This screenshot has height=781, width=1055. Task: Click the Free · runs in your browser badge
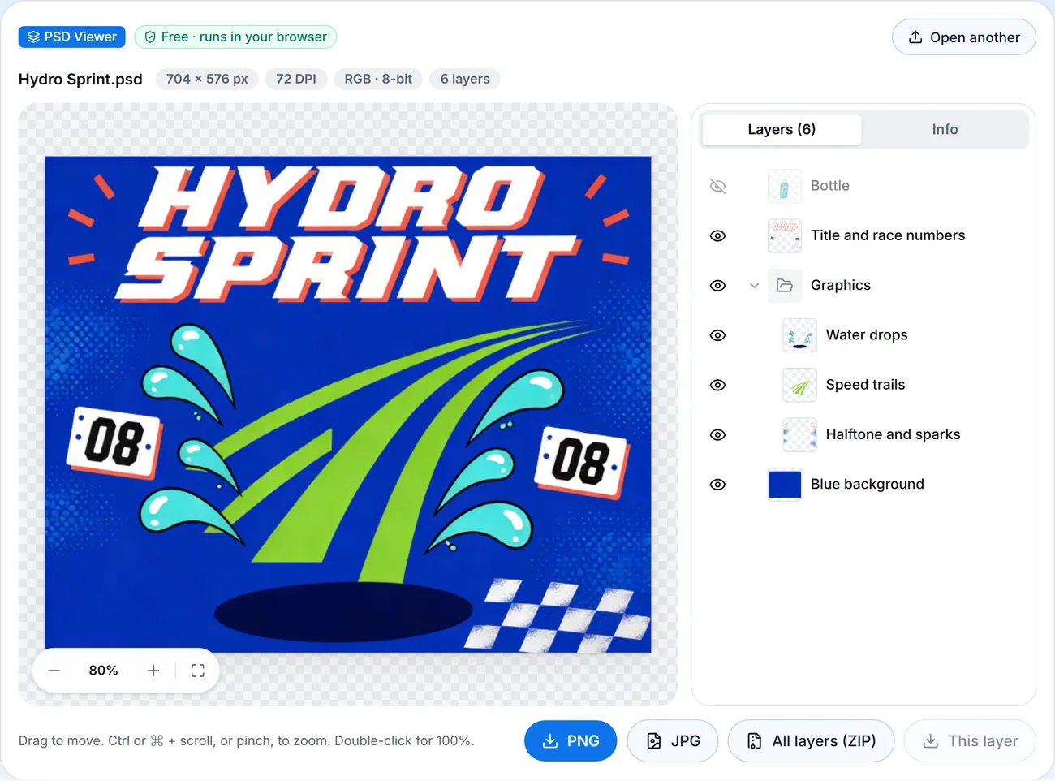click(x=235, y=37)
